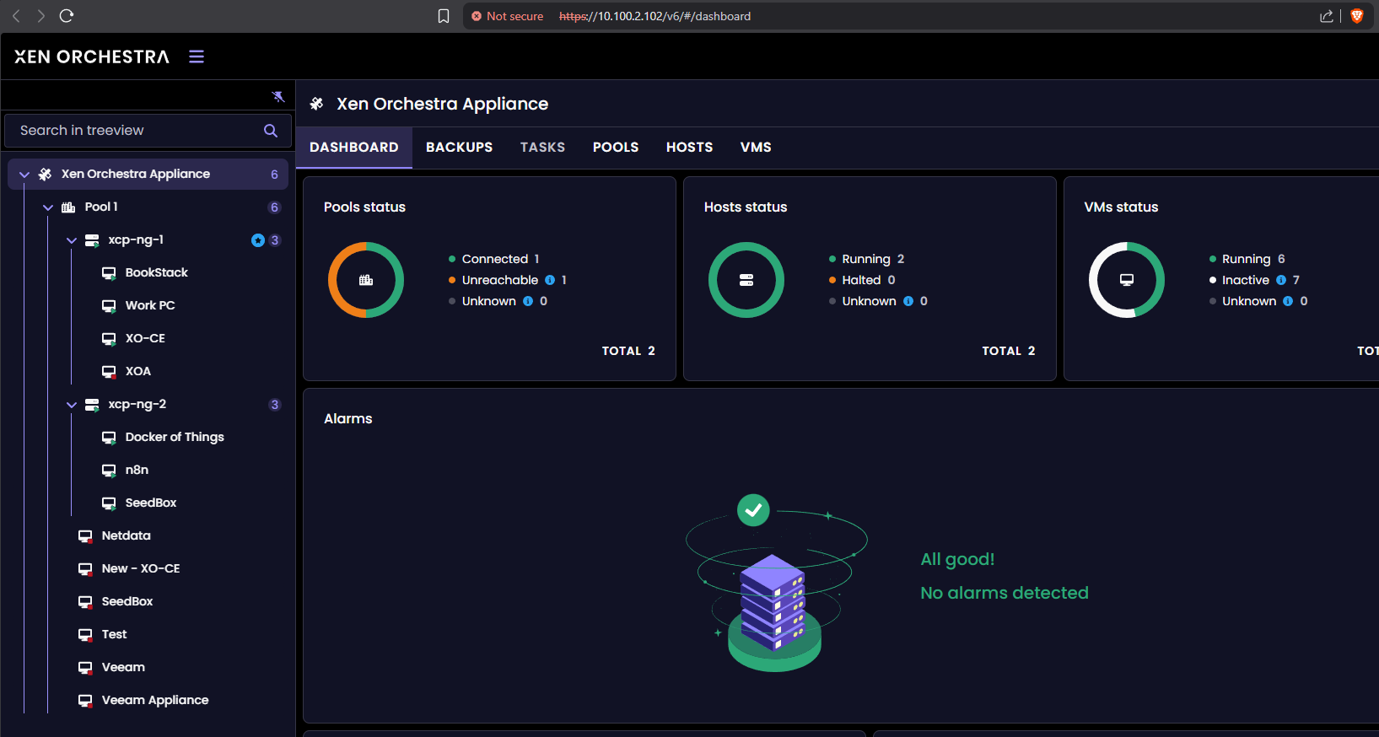Screen dimensions: 1379x737
Task: Bookmark this page in the browser
Action: click(444, 16)
